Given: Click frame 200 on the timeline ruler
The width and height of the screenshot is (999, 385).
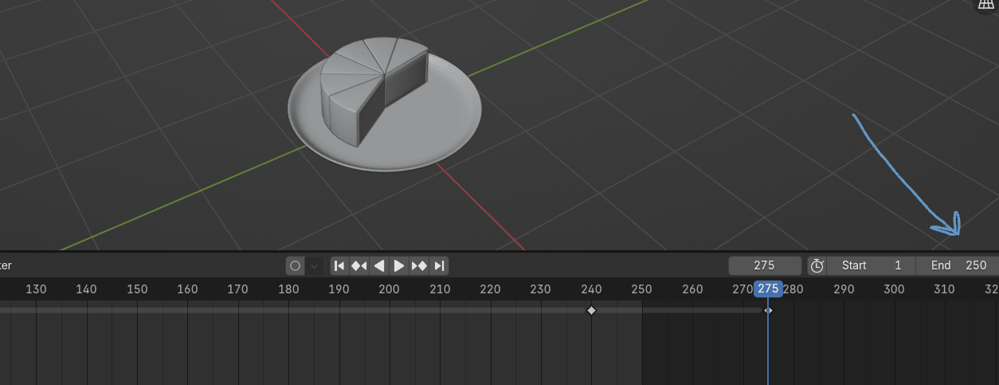Looking at the screenshot, I should (x=389, y=289).
